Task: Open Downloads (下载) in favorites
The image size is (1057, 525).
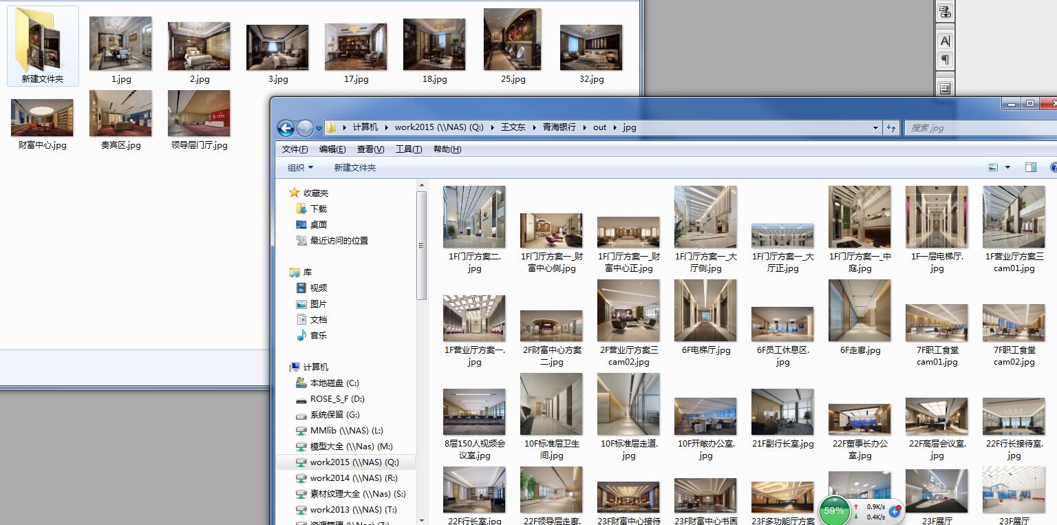Action: coord(311,208)
